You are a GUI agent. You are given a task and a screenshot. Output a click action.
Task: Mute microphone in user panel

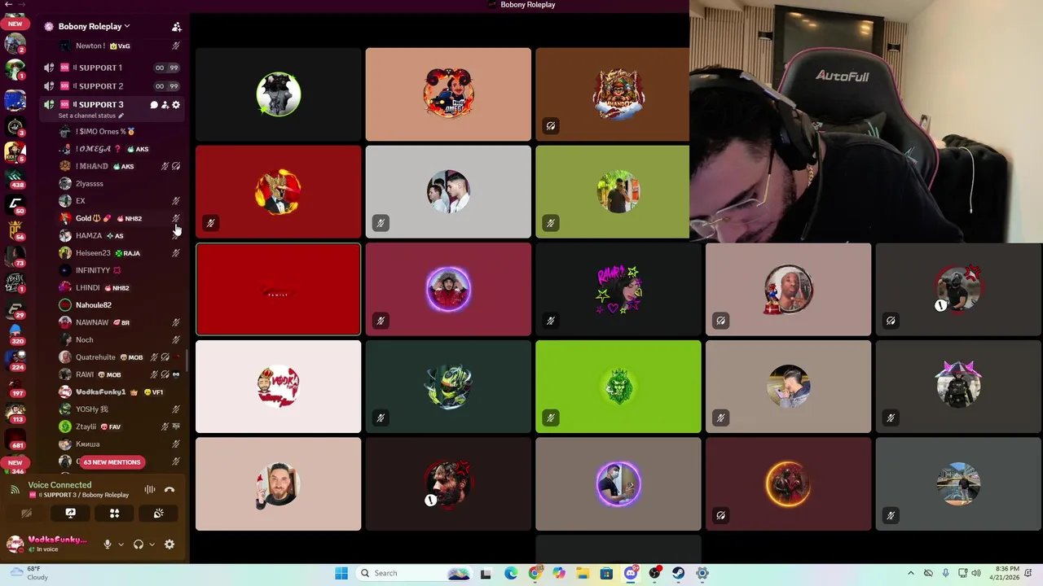pyautogui.click(x=107, y=544)
